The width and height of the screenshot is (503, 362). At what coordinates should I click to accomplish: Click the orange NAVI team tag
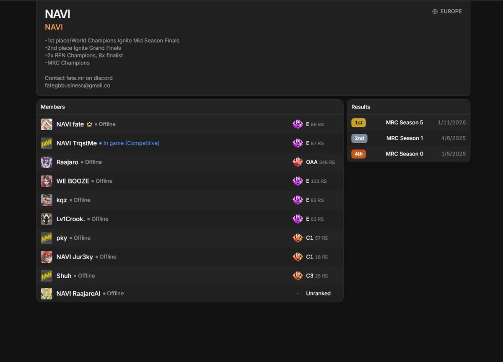(x=54, y=27)
